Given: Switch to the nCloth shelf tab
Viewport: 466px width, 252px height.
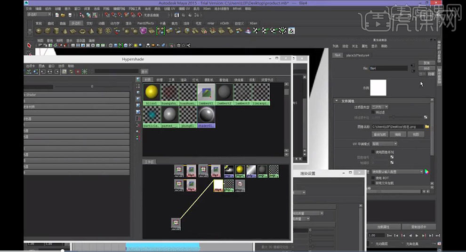Looking at the screenshot, I should (225, 23).
